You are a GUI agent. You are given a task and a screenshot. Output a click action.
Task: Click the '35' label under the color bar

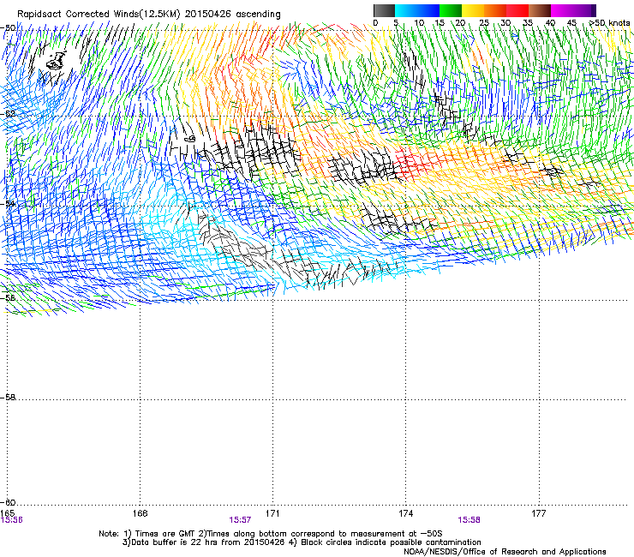pos(528,23)
